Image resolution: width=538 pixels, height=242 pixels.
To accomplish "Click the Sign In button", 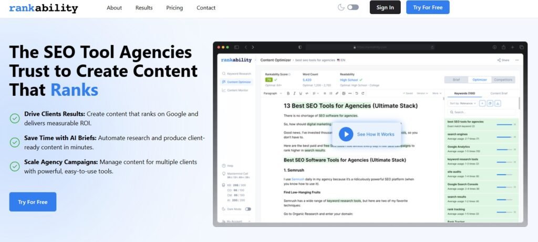I will [385, 7].
